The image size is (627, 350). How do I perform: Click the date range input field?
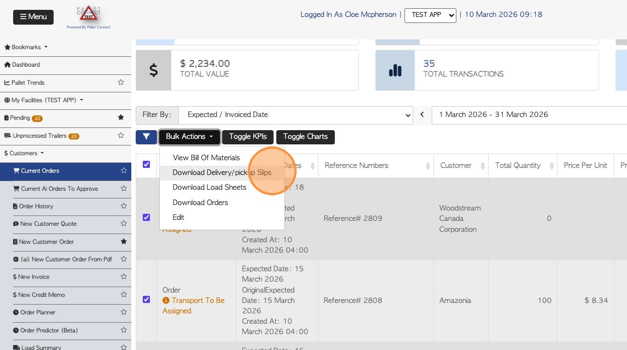pos(528,115)
